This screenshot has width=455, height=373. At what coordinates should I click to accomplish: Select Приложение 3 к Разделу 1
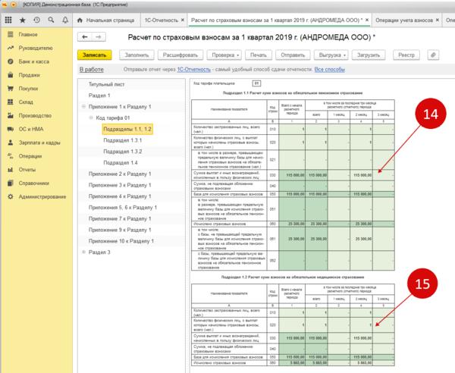120,185
